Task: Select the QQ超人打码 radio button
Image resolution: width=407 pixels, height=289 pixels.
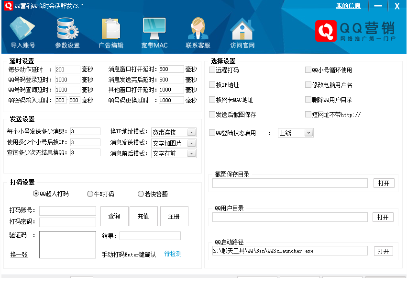Action: click(36, 194)
